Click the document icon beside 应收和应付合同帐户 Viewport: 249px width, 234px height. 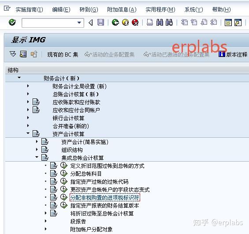coord(36,110)
